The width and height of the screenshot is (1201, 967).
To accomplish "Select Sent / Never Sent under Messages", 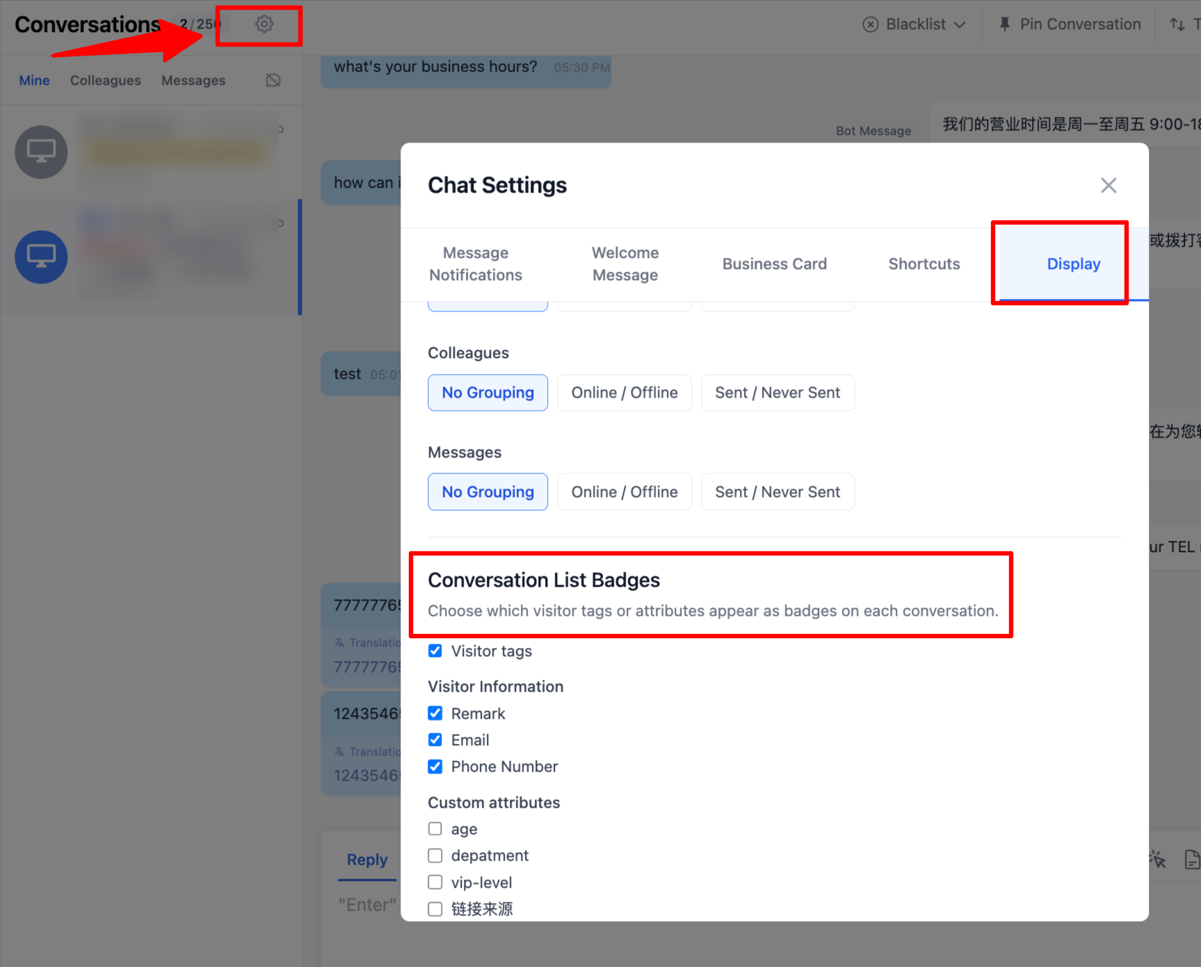I will pos(777,492).
